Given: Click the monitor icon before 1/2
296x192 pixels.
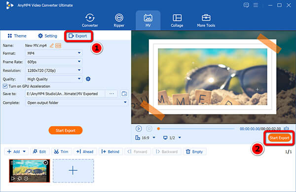Looking at the screenshot, I should coord(165,138).
